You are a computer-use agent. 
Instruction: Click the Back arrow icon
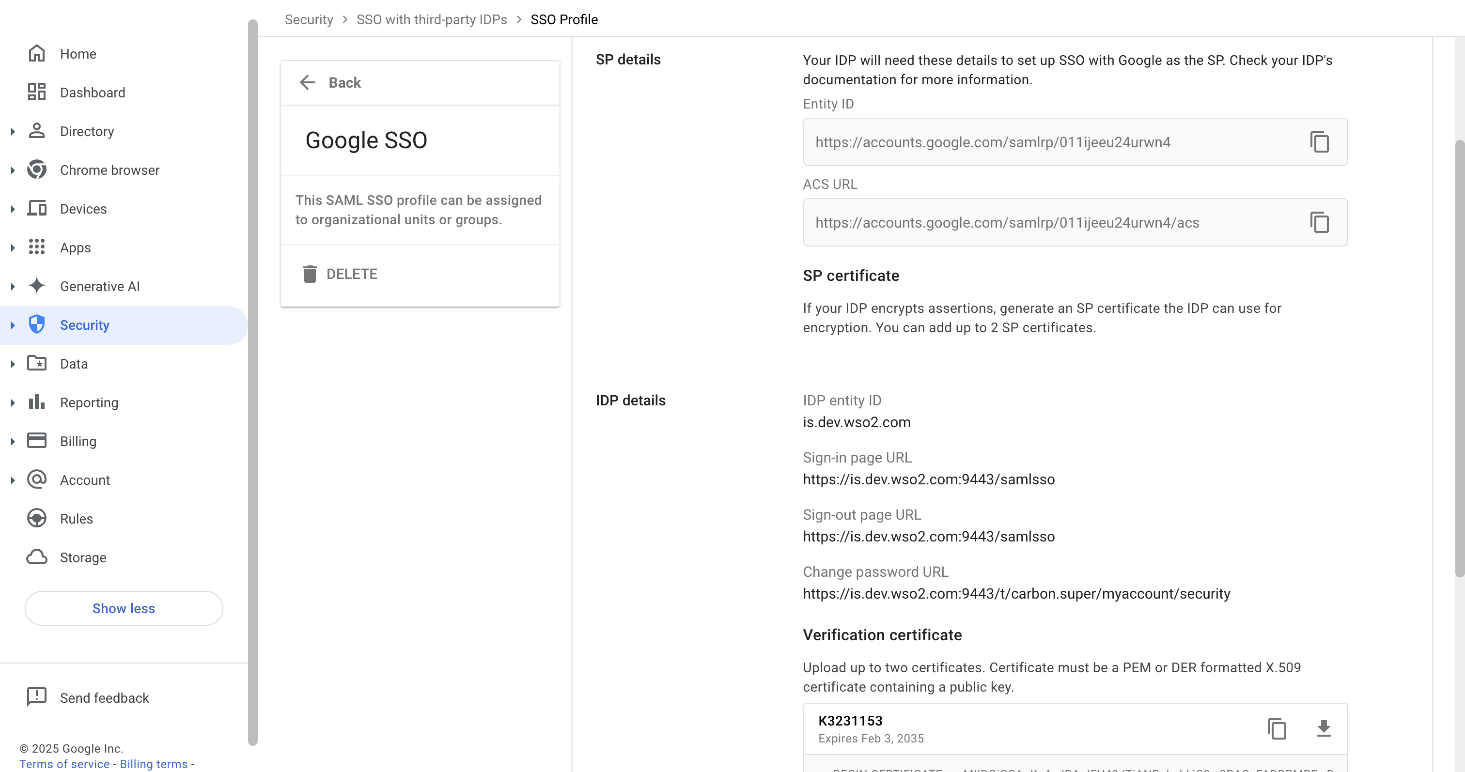coord(308,82)
